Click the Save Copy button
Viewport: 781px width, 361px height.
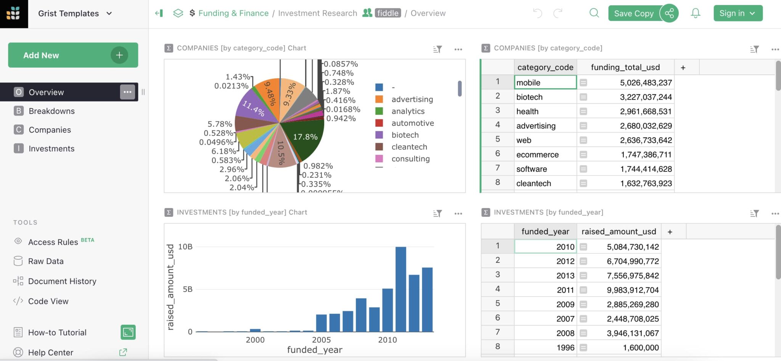(634, 13)
